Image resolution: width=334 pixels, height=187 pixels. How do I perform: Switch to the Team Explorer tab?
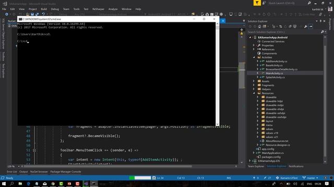pyautogui.click(x=256, y=166)
